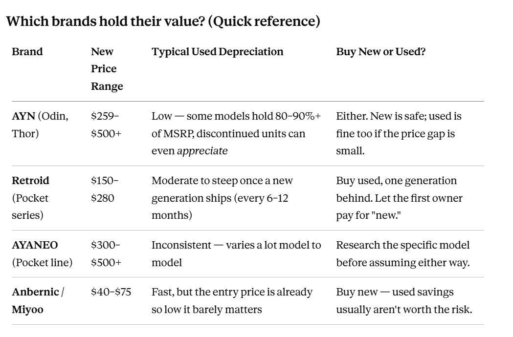Image resolution: width=513 pixels, height=337 pixels.
Task: Select the Anbernic / Miyoo brand cell
Action: point(38,301)
